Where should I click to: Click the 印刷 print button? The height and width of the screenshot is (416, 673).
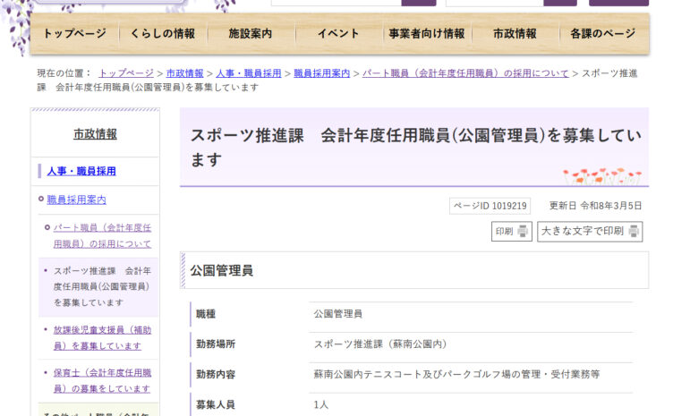pos(512,232)
